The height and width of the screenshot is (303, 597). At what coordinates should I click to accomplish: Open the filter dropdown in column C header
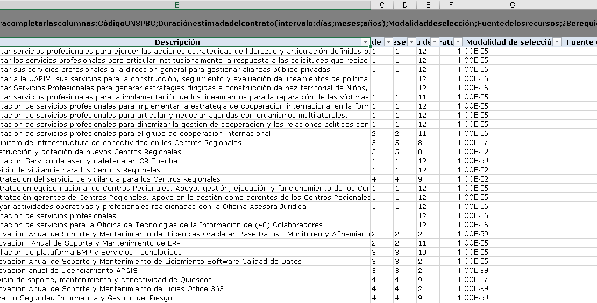(x=388, y=42)
